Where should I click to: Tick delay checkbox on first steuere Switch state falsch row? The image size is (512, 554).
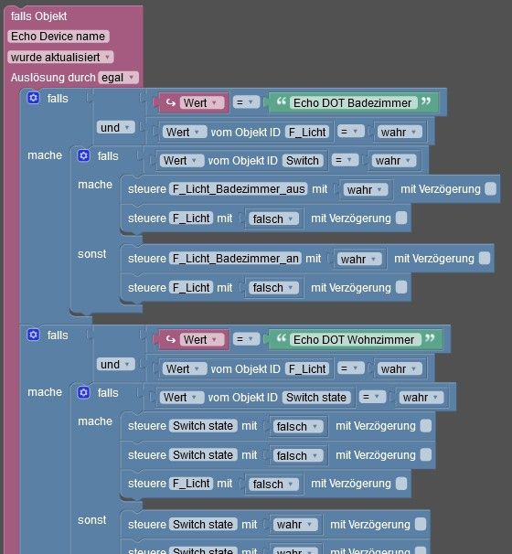coord(426,426)
